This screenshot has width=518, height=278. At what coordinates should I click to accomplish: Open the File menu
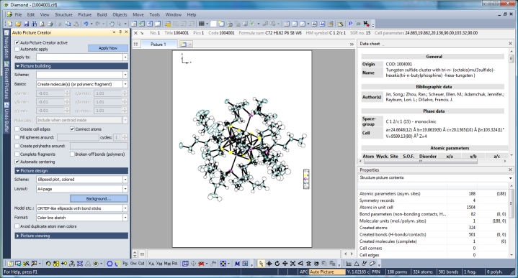[18, 14]
